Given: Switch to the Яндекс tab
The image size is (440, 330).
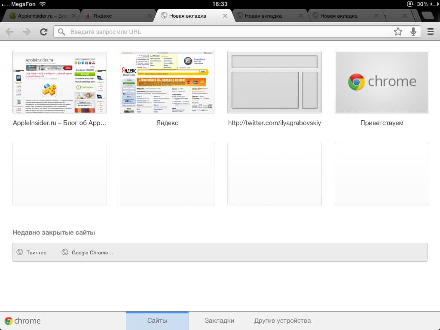Looking at the screenshot, I should pos(117,16).
